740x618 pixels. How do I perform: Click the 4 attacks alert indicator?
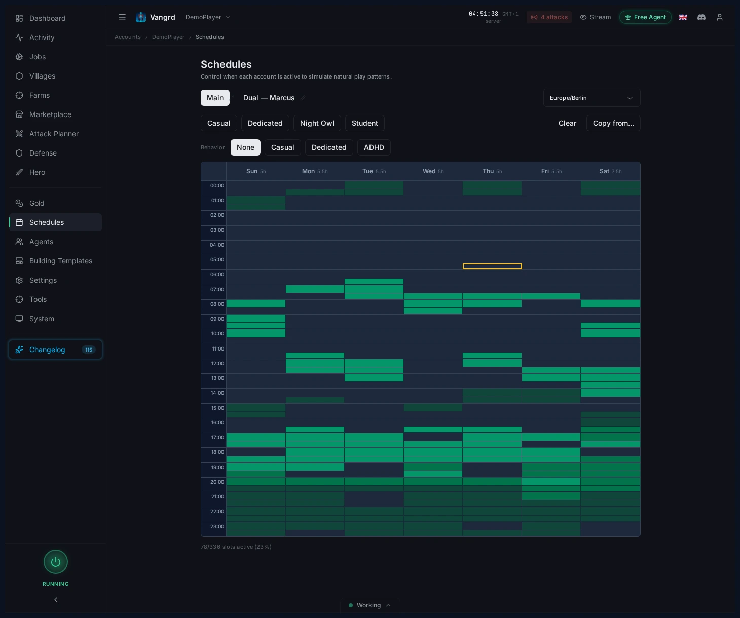(x=549, y=17)
